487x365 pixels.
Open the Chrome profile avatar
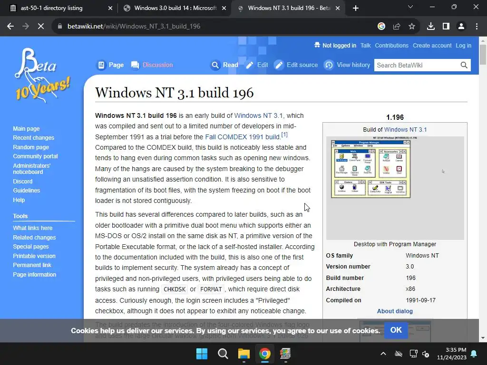pos(461,27)
